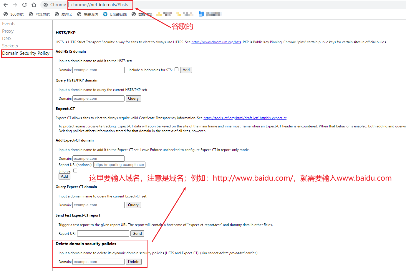Focus the Query Expect-CT domain input field
This screenshot has height=271, width=406.
(x=99, y=205)
